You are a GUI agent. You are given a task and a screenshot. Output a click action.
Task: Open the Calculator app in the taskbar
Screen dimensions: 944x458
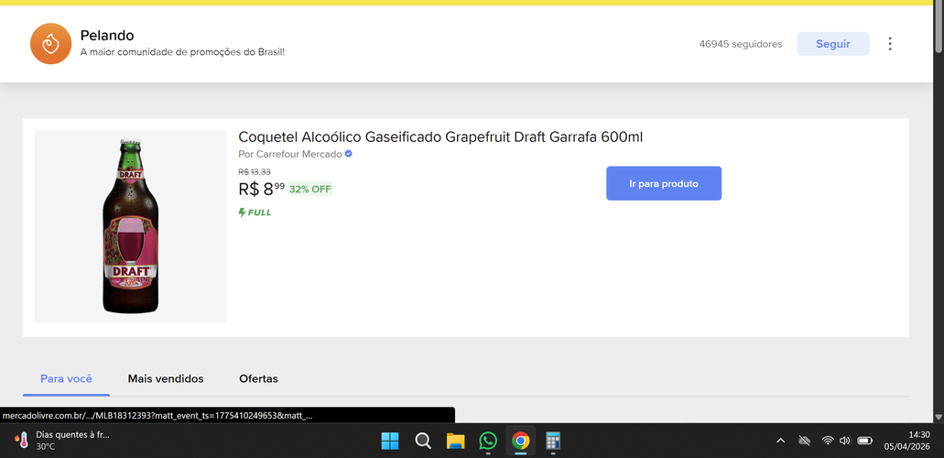(553, 442)
